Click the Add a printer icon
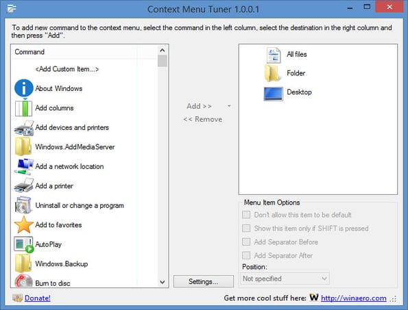Screen dimensions: 408x310 click(x=24, y=185)
